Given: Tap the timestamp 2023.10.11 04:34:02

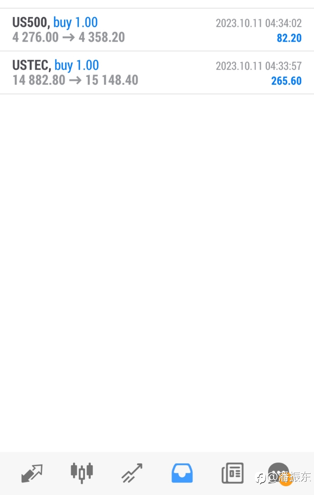Looking at the screenshot, I should (x=258, y=23).
